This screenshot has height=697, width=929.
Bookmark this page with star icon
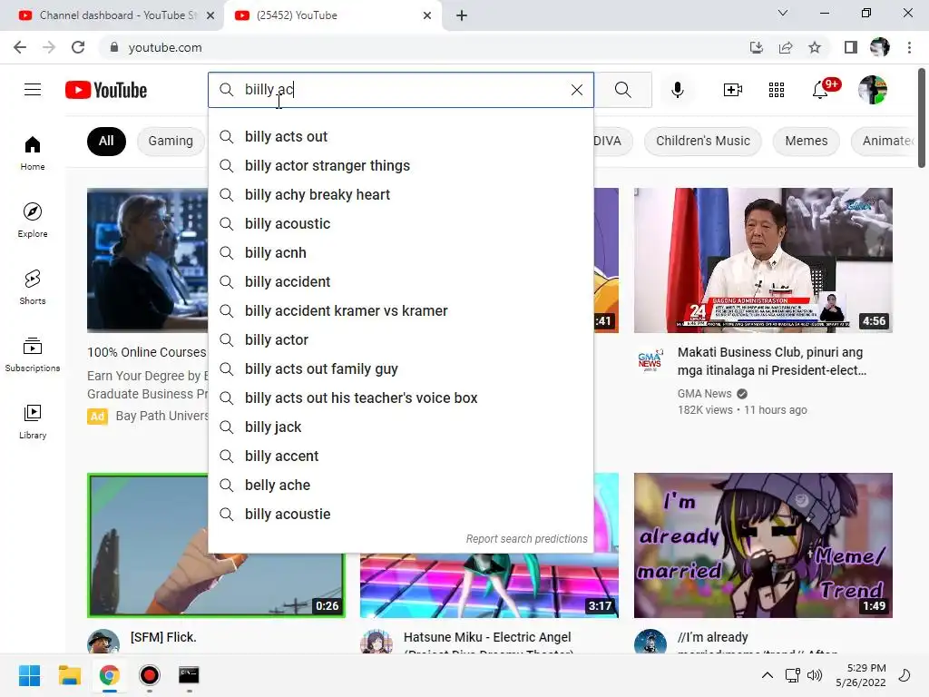815,47
